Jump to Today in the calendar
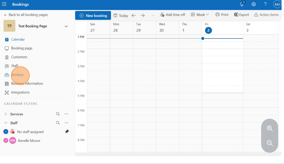284x164 pixels. tap(121, 16)
